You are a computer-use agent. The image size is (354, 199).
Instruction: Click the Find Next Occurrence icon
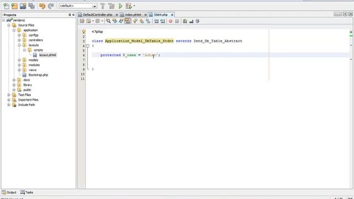121,21
